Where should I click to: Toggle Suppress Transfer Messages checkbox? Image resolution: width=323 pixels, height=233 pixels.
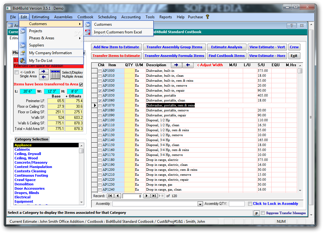pyautogui.click(x=263, y=213)
